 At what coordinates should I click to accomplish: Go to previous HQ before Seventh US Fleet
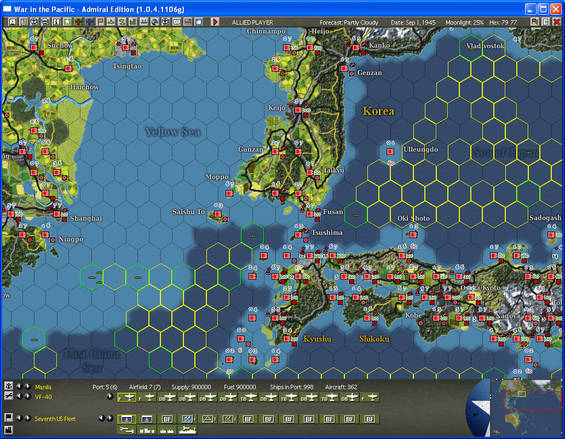(20, 418)
